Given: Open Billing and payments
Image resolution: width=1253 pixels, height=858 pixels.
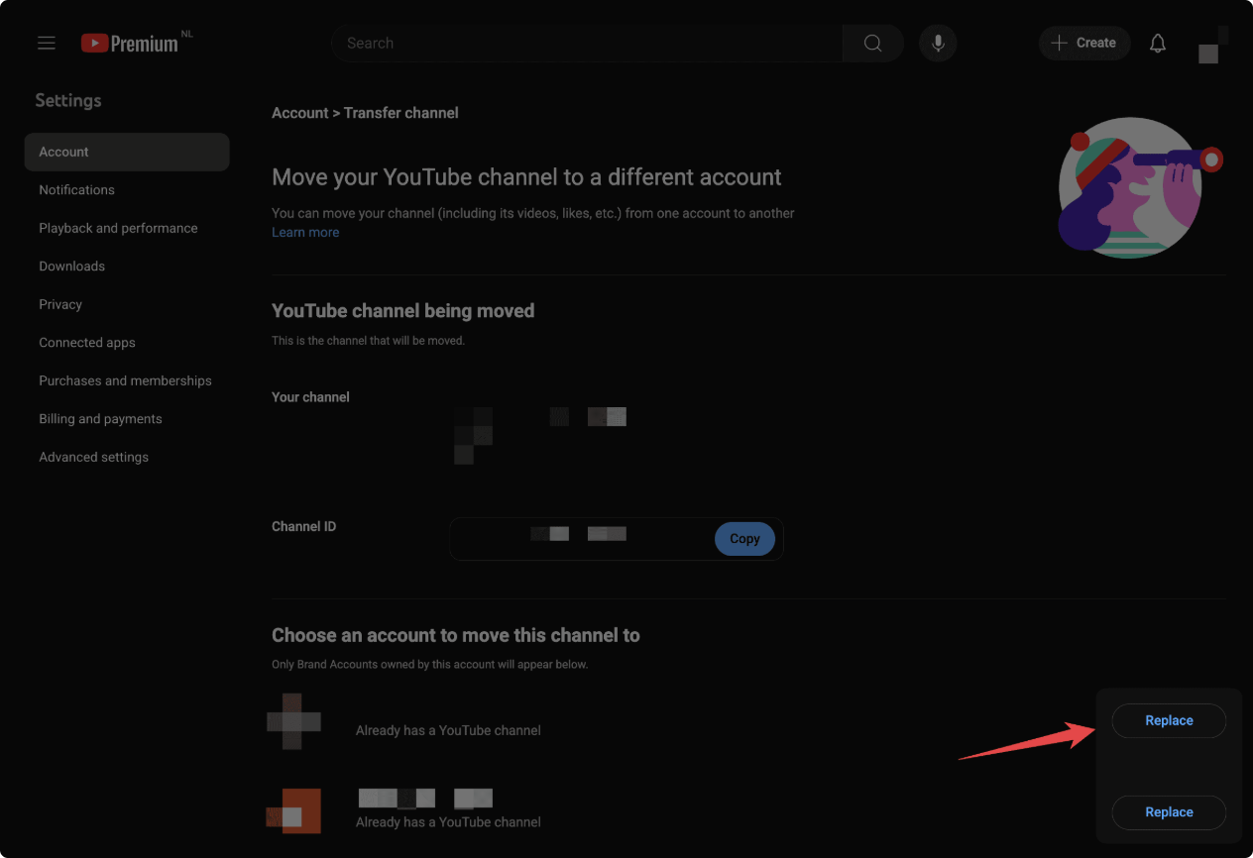Looking at the screenshot, I should point(100,419).
